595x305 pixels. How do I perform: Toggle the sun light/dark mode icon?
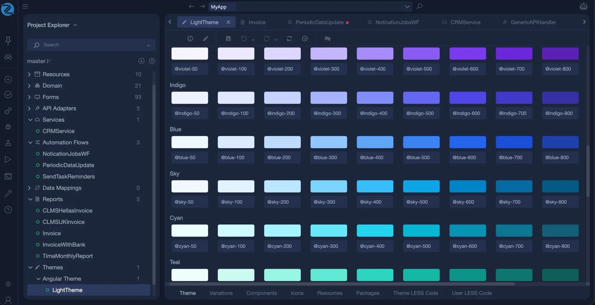tap(8, 284)
